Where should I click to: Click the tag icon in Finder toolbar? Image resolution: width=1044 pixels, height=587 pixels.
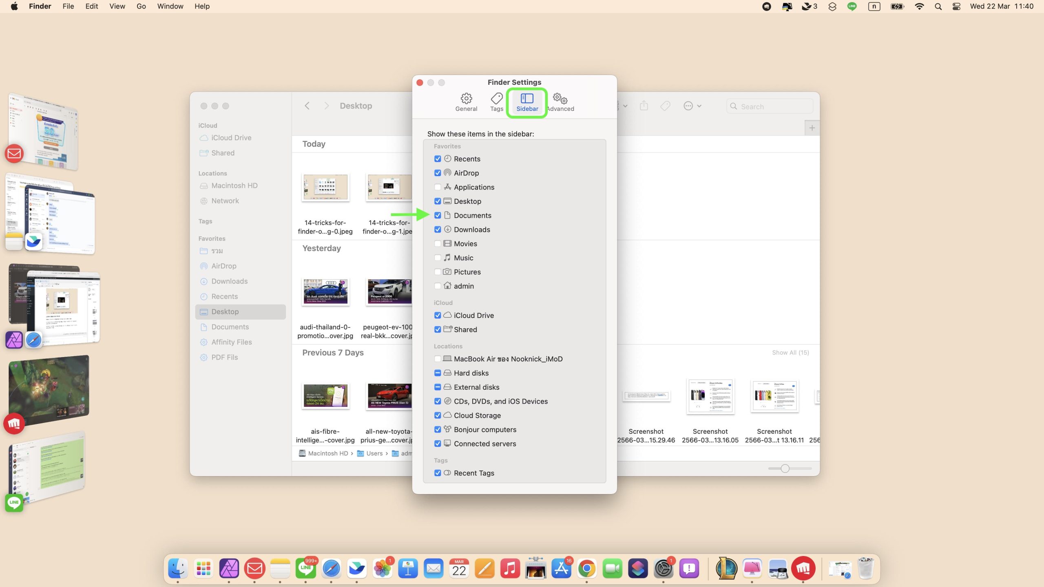[665, 106]
